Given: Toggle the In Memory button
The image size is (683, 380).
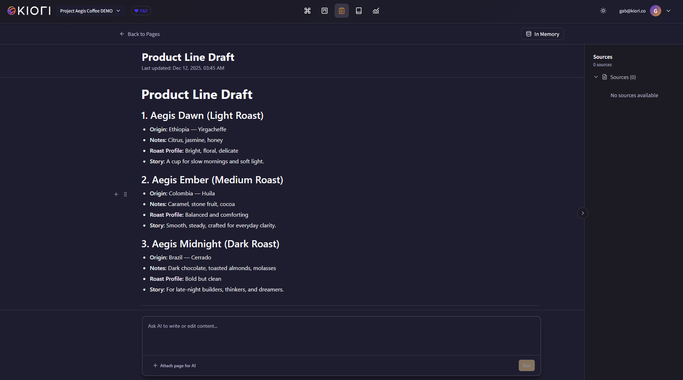Looking at the screenshot, I should (542, 34).
